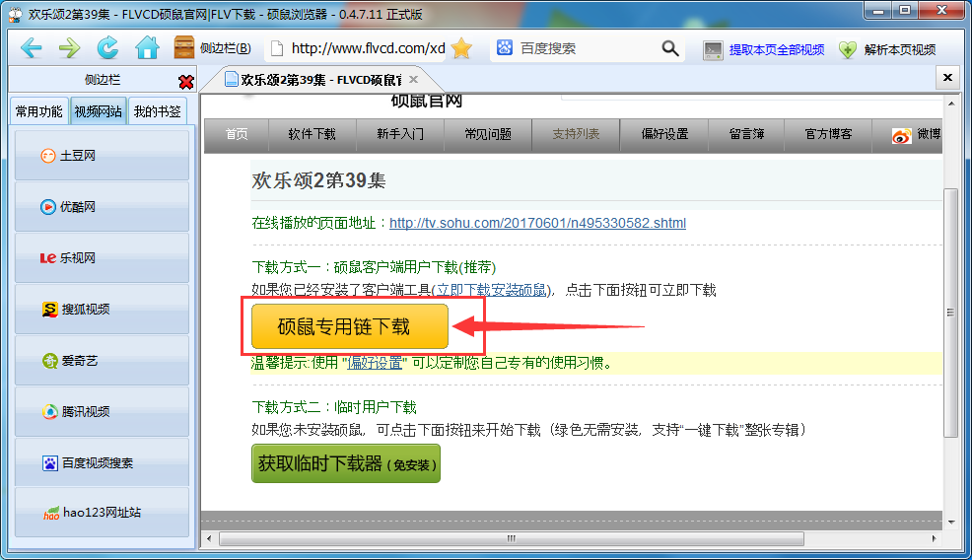972x560 pixels.
Task: Bookmark this page with the star icon
Action: point(461,48)
